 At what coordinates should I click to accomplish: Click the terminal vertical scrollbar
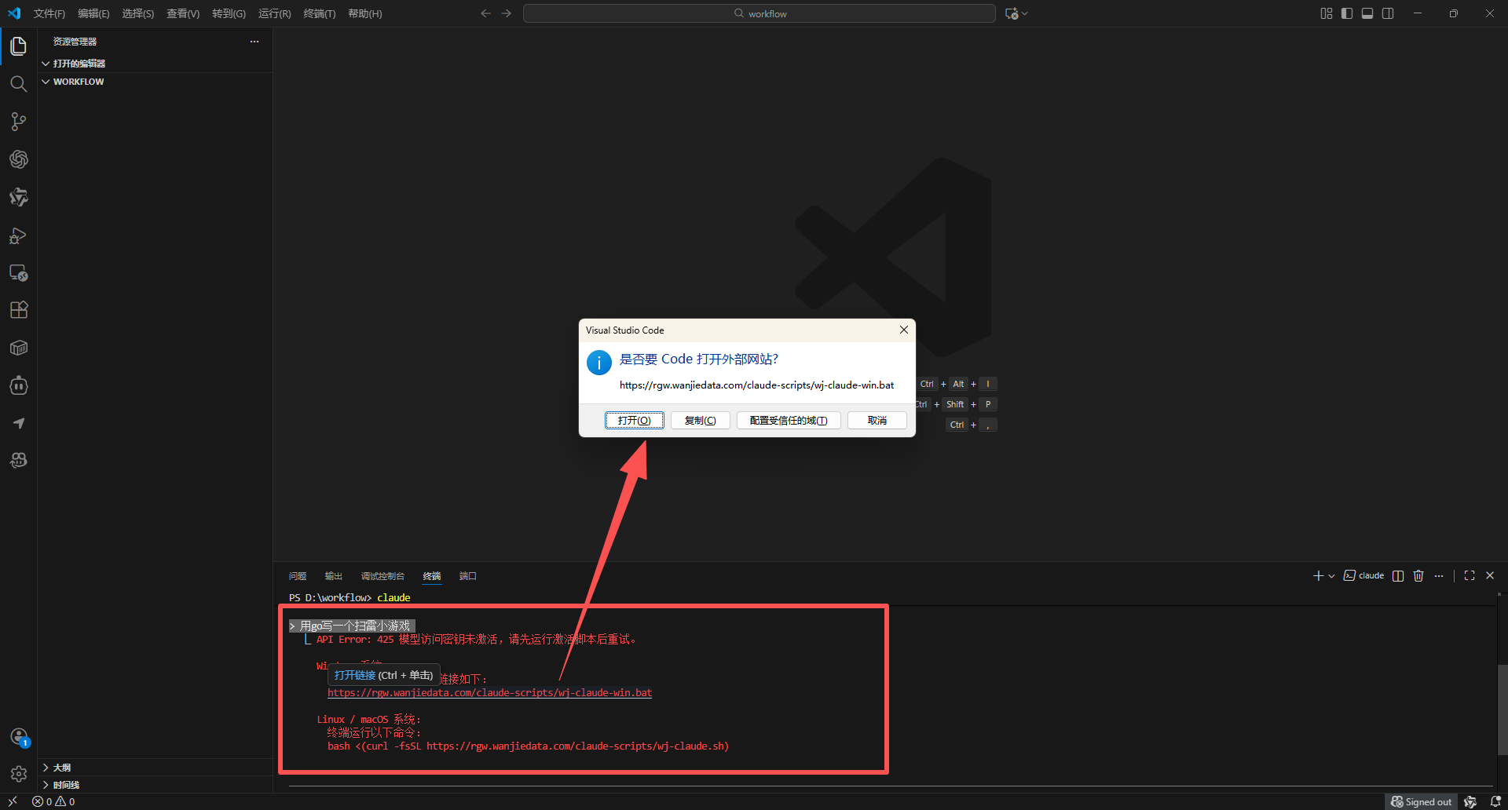[1502, 709]
